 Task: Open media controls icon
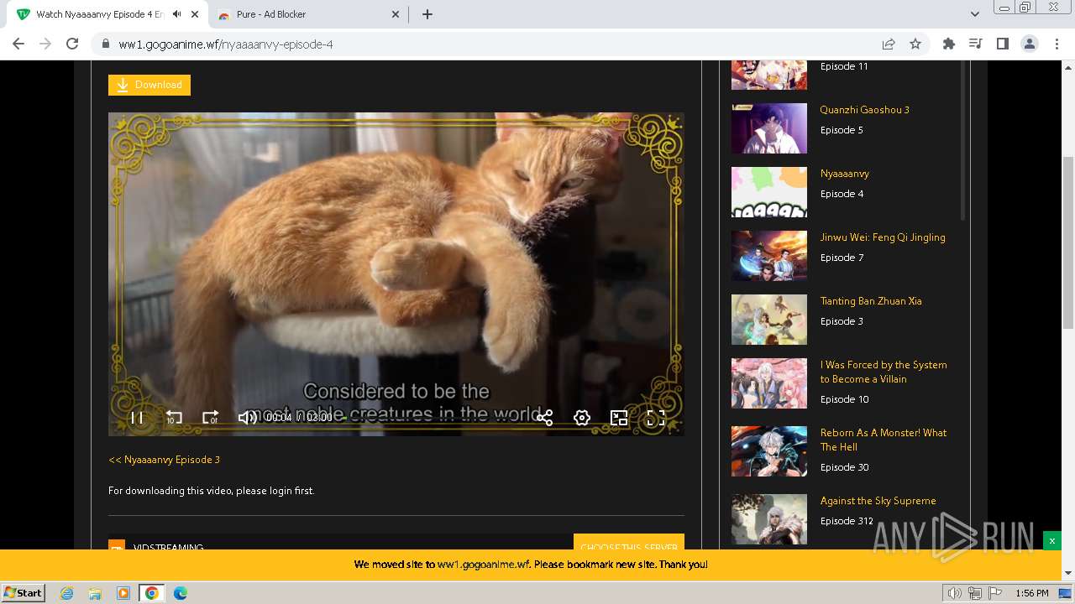[x=976, y=44]
